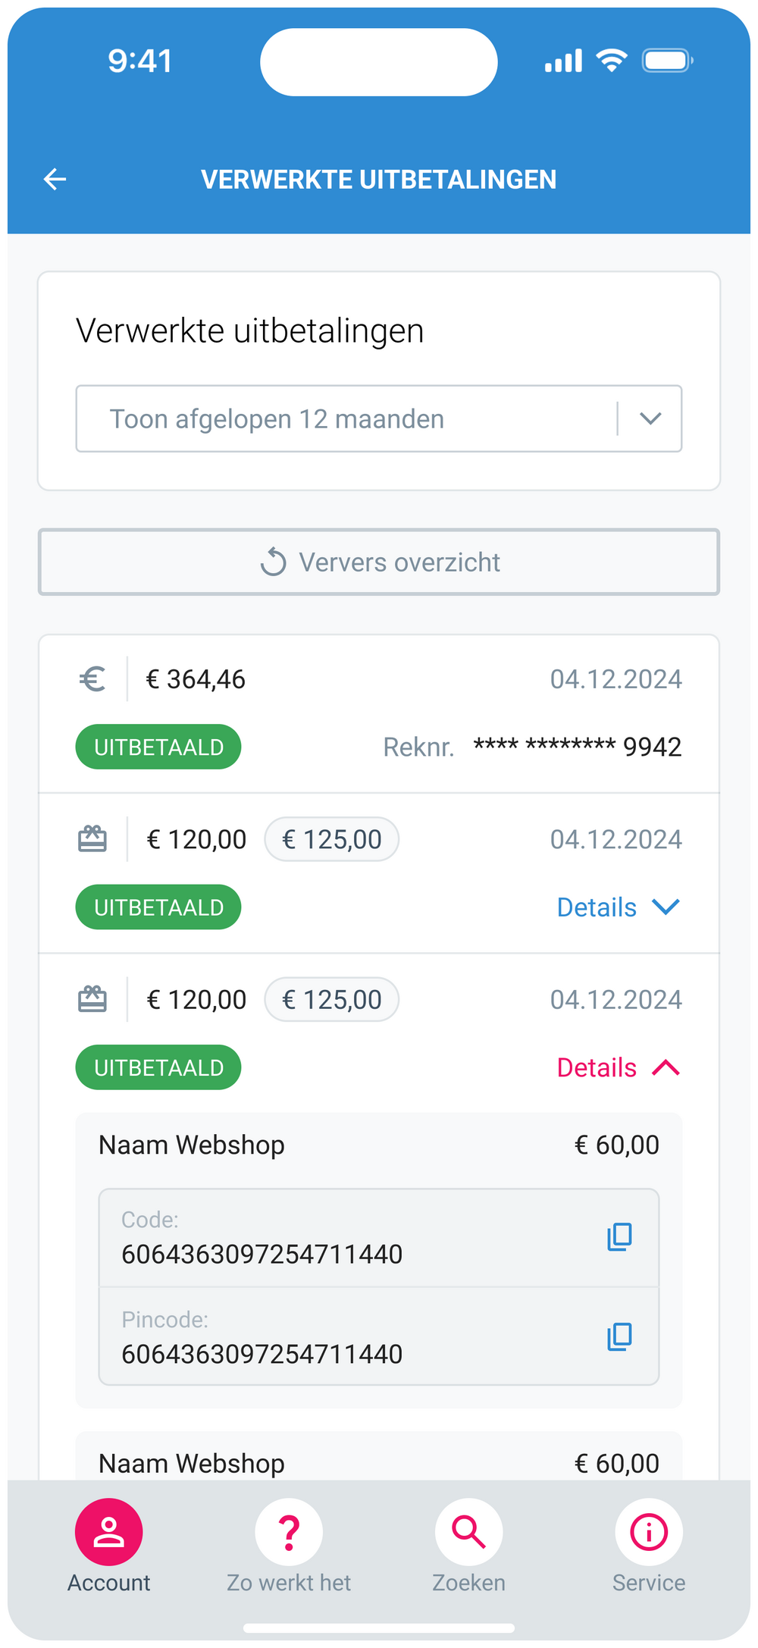
Task: Tap the Zoeken magnifier icon
Action: point(468,1532)
